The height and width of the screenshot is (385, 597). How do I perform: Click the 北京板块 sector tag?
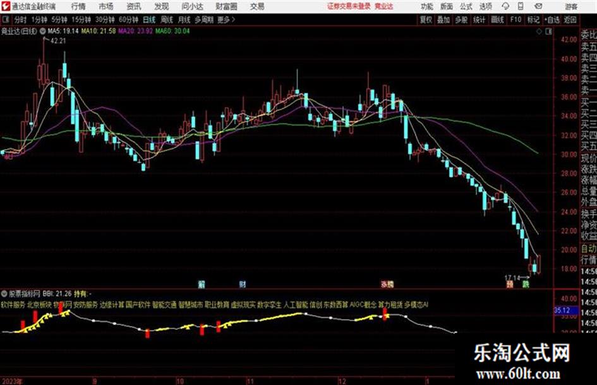click(x=39, y=305)
